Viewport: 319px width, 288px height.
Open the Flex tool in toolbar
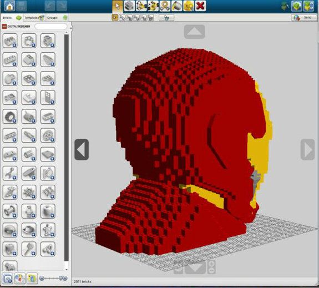coord(165,6)
